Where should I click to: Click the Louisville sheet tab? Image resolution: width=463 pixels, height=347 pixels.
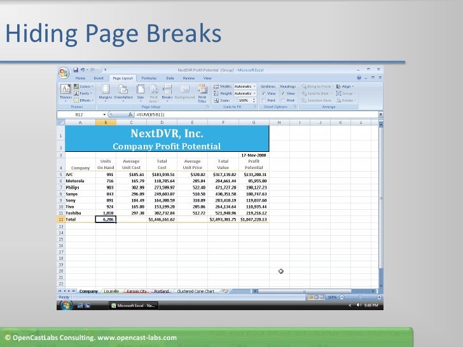pos(111,291)
